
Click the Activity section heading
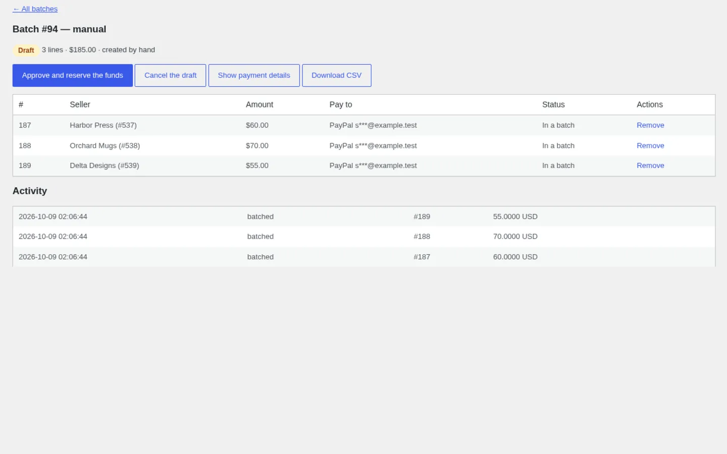(x=30, y=191)
